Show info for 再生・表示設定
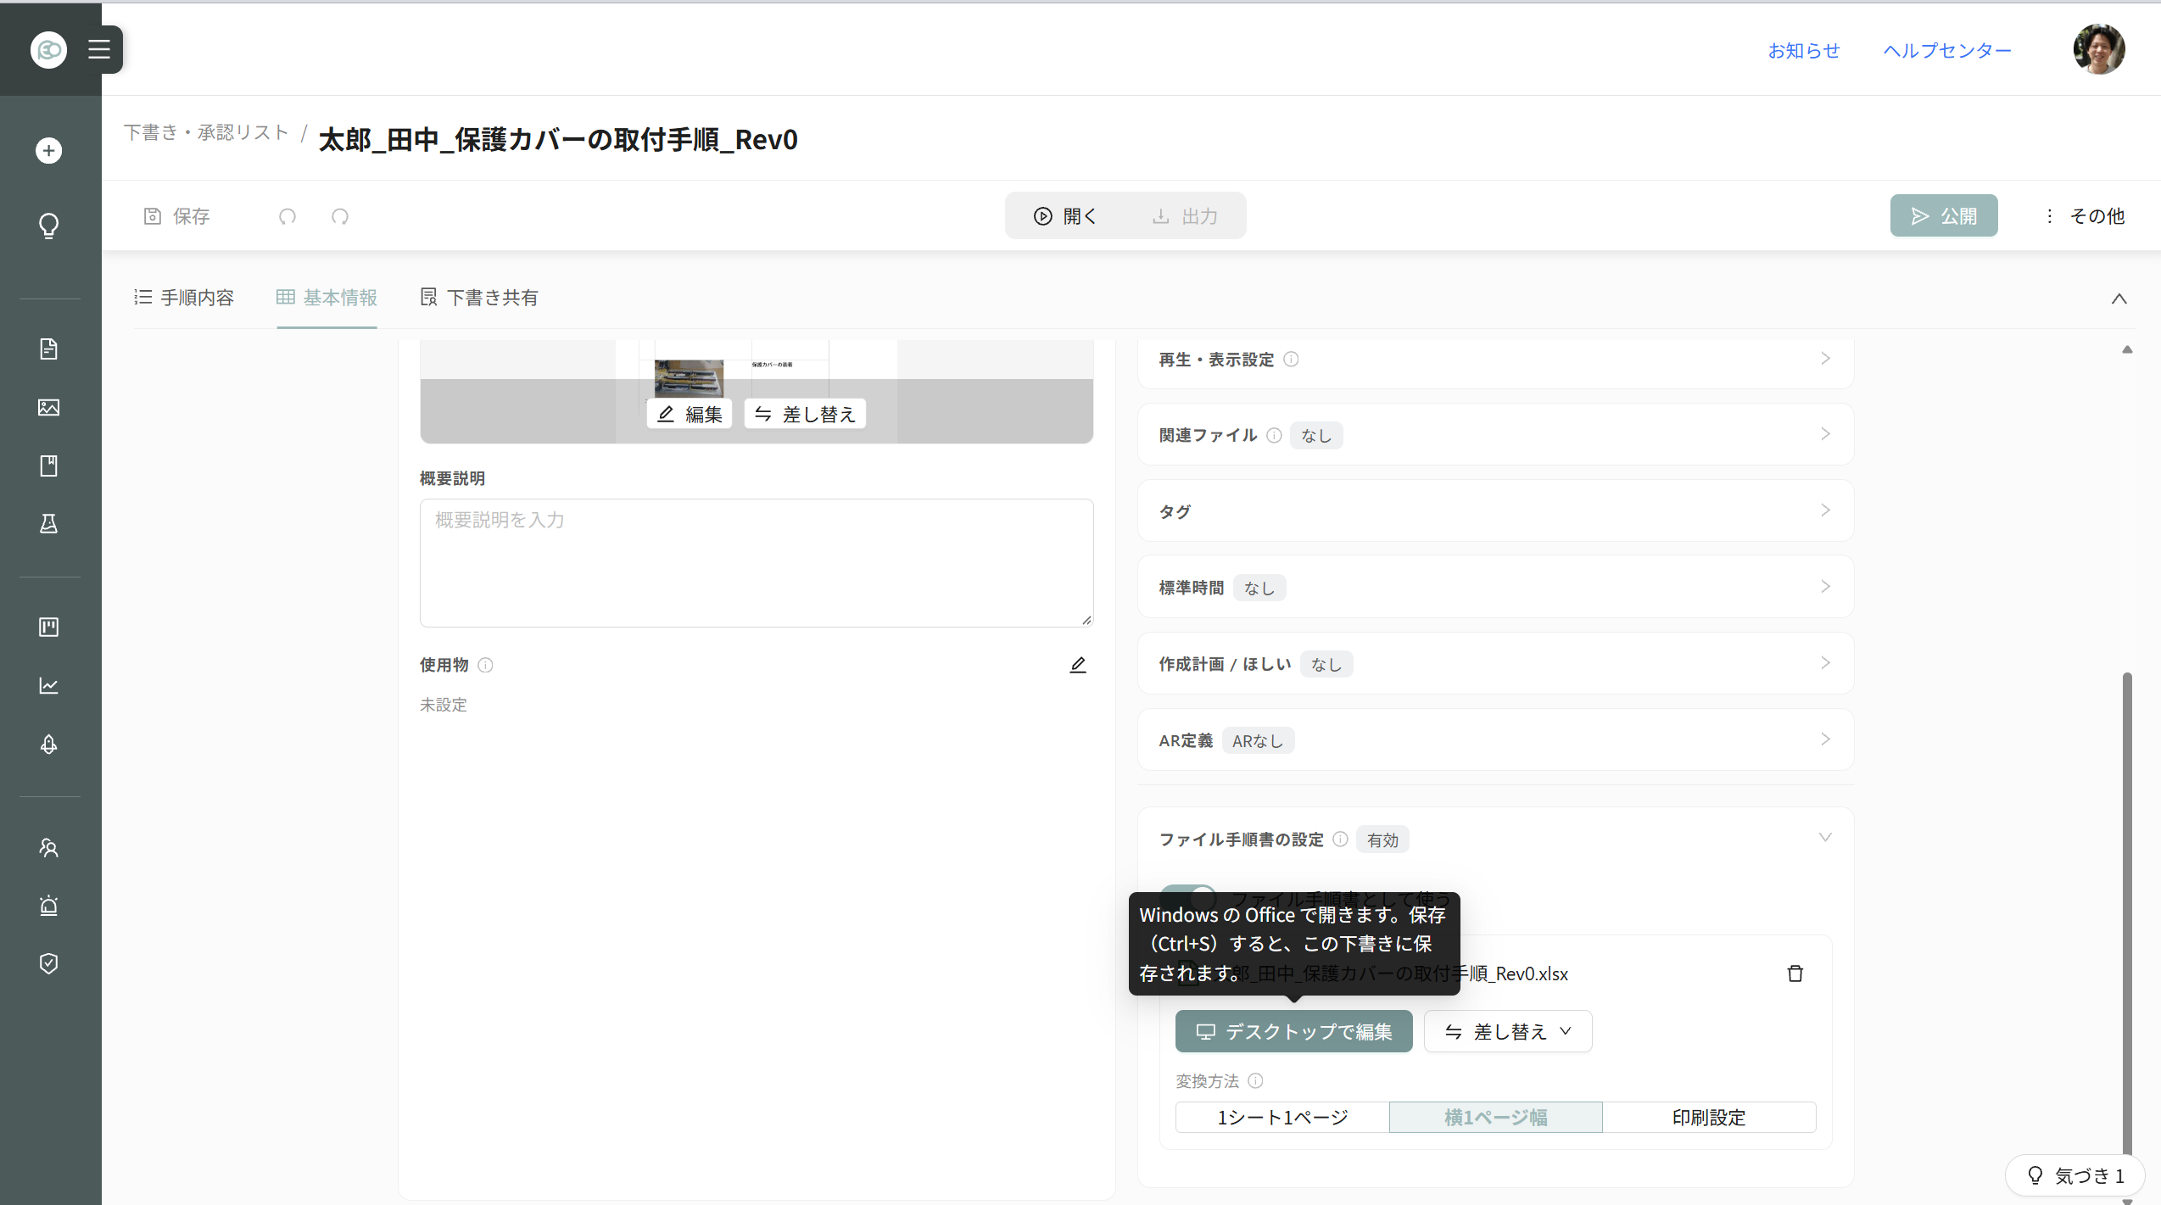2161x1205 pixels. click(x=1291, y=359)
